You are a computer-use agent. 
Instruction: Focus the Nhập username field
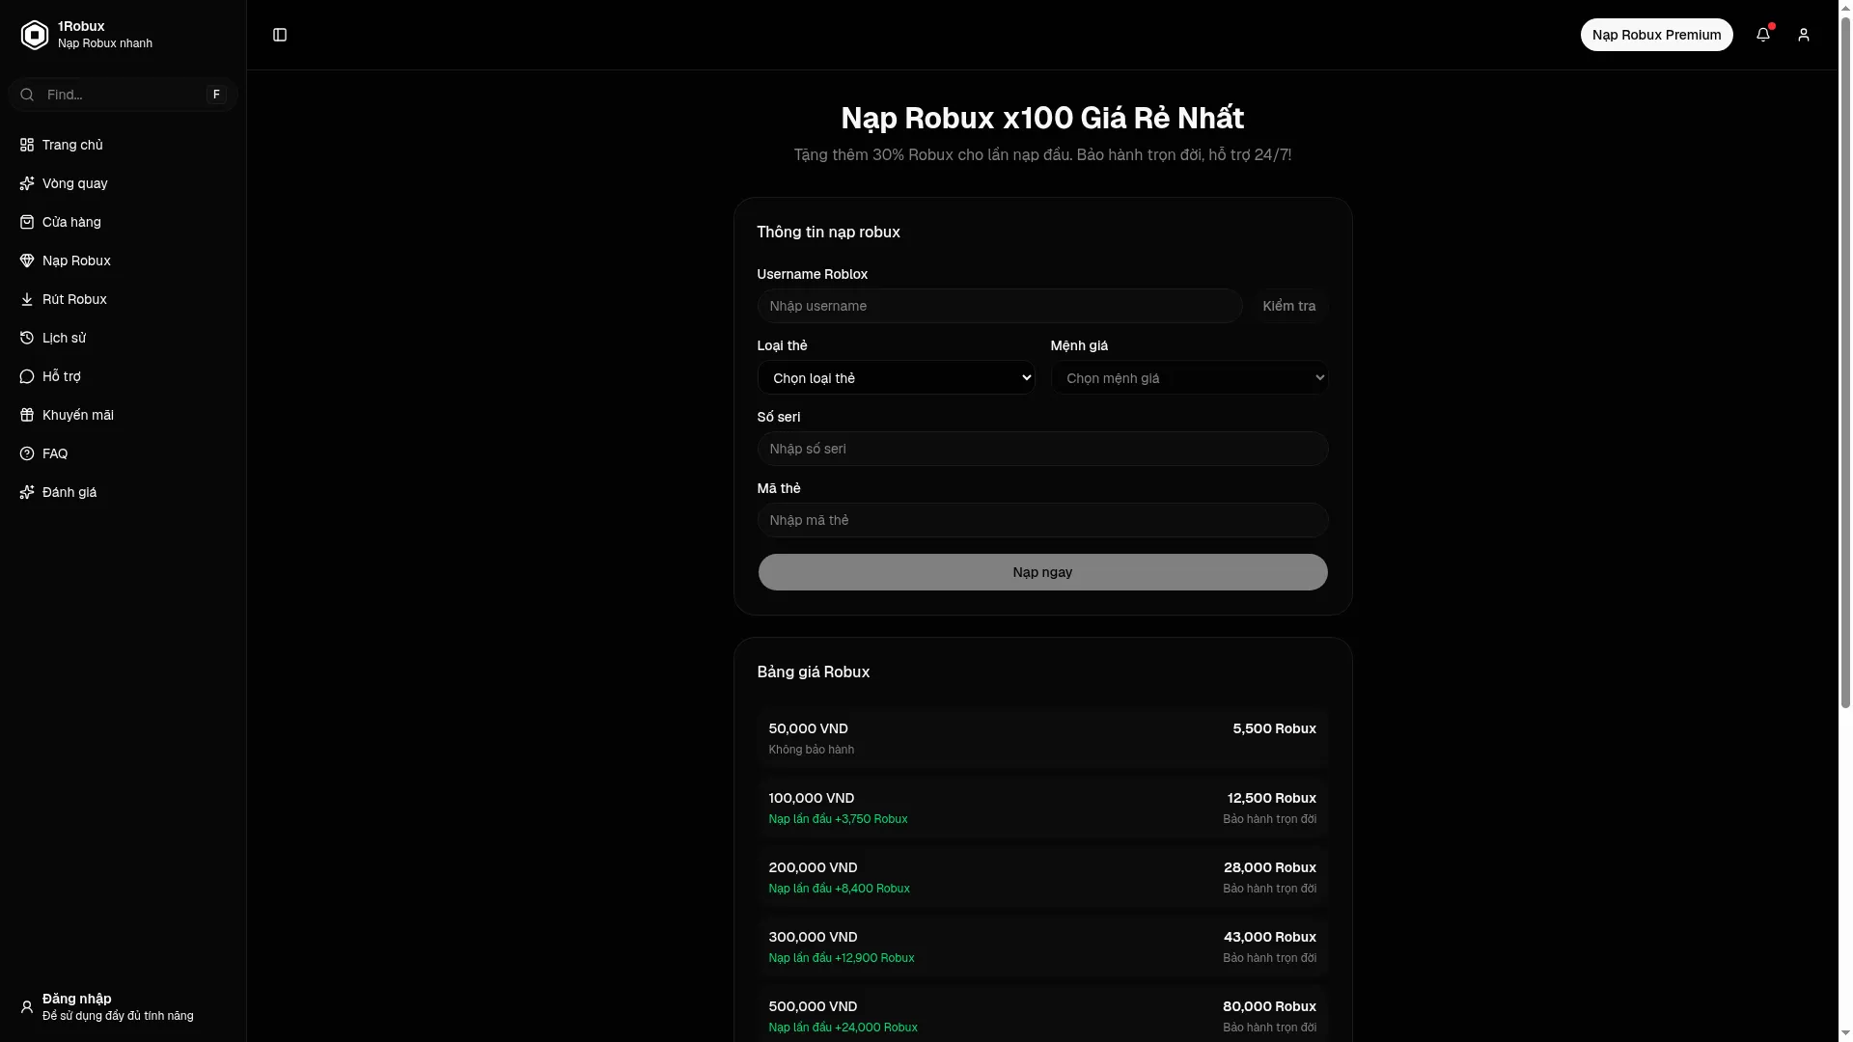tap(1000, 306)
